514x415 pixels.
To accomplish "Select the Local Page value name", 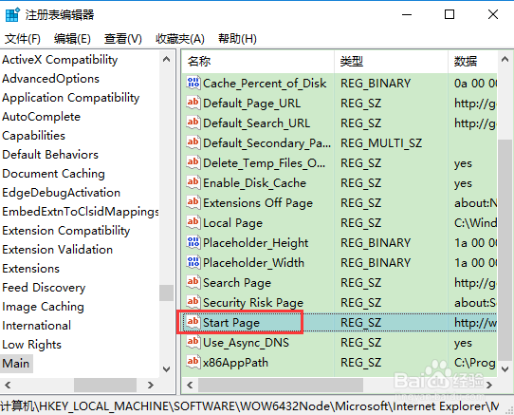I will [232, 223].
